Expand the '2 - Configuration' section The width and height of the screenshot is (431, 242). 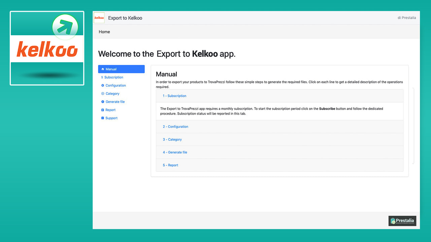point(175,127)
